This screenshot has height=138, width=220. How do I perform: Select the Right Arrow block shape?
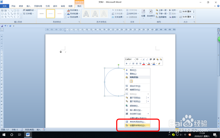pyautogui.click(x=15, y=14)
